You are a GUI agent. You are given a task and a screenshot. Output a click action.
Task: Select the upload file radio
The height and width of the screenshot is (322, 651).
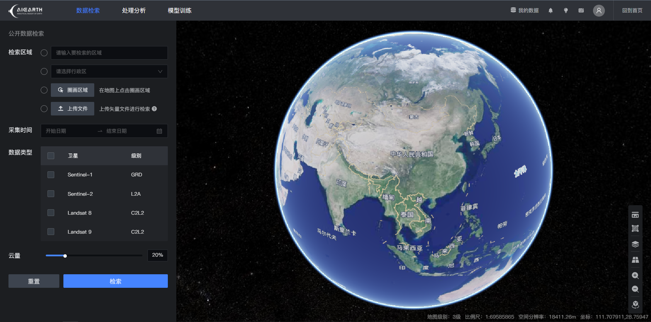44,109
